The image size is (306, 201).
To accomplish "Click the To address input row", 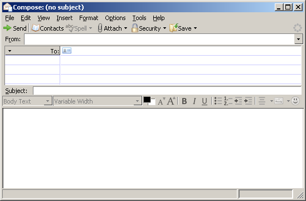I will point(181,51).
